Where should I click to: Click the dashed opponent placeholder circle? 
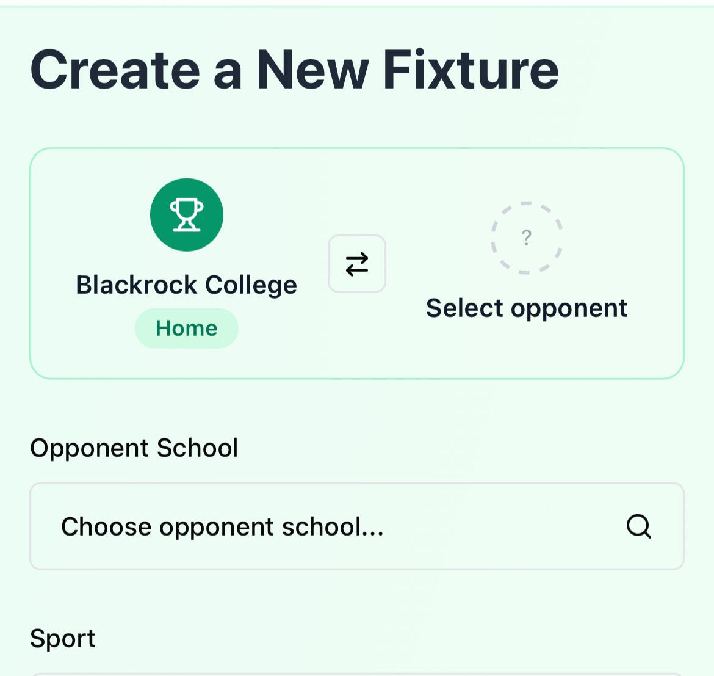click(527, 238)
